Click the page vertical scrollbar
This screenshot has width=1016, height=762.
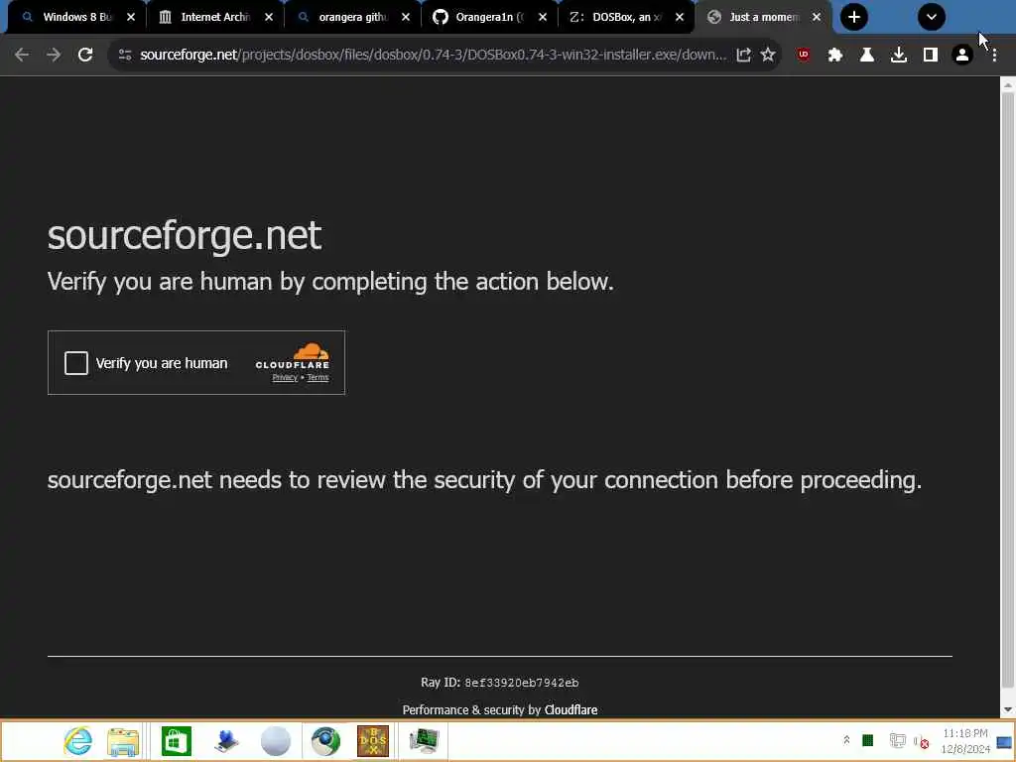(x=1008, y=389)
